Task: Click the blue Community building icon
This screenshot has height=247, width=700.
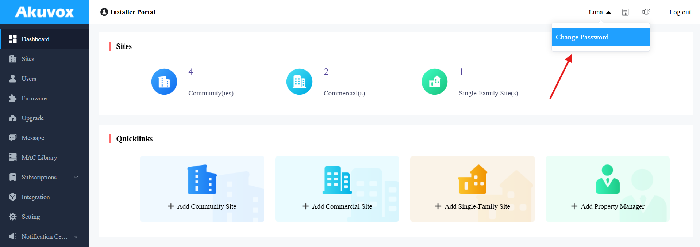Action: [164, 82]
